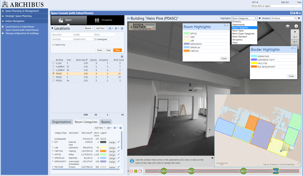Screen dimensions: 303x176
Task: Uncheck the PDASC floor 3 row checkbox
Action: [x=53, y=73]
